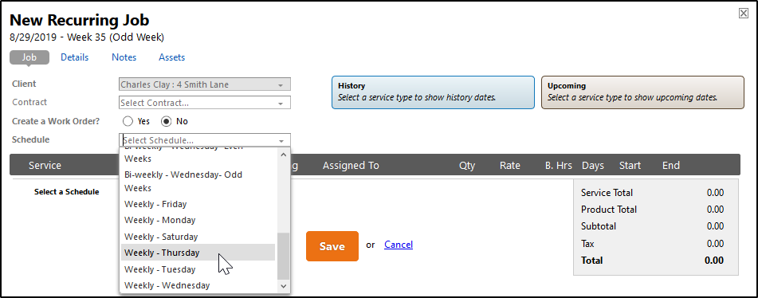Click the 'Select a Schedule' placeholder text
758x298 pixels.
tap(67, 192)
